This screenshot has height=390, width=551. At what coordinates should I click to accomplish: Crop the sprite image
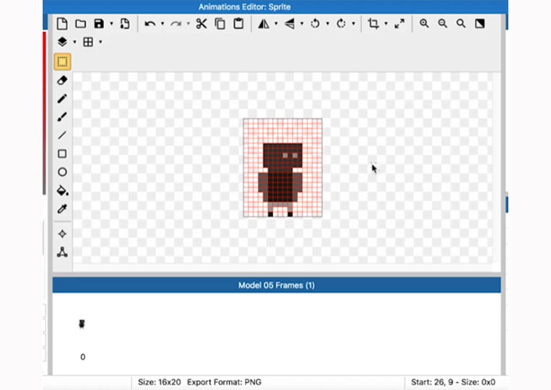pos(373,24)
